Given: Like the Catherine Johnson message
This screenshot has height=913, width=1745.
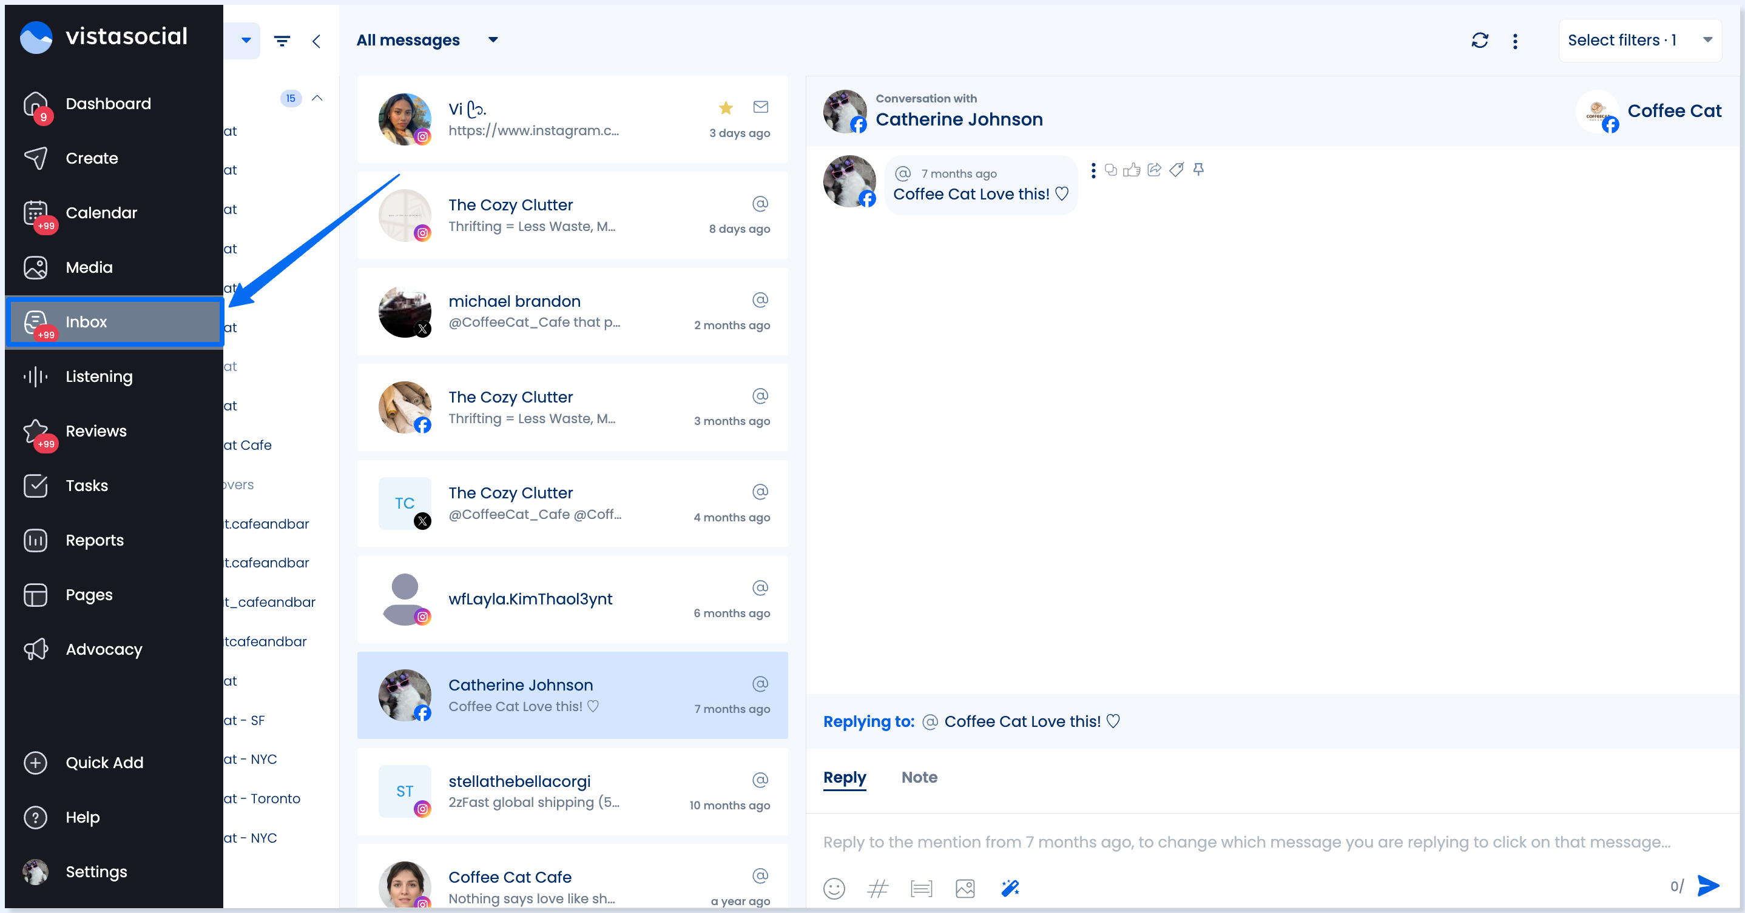Looking at the screenshot, I should click(1132, 170).
